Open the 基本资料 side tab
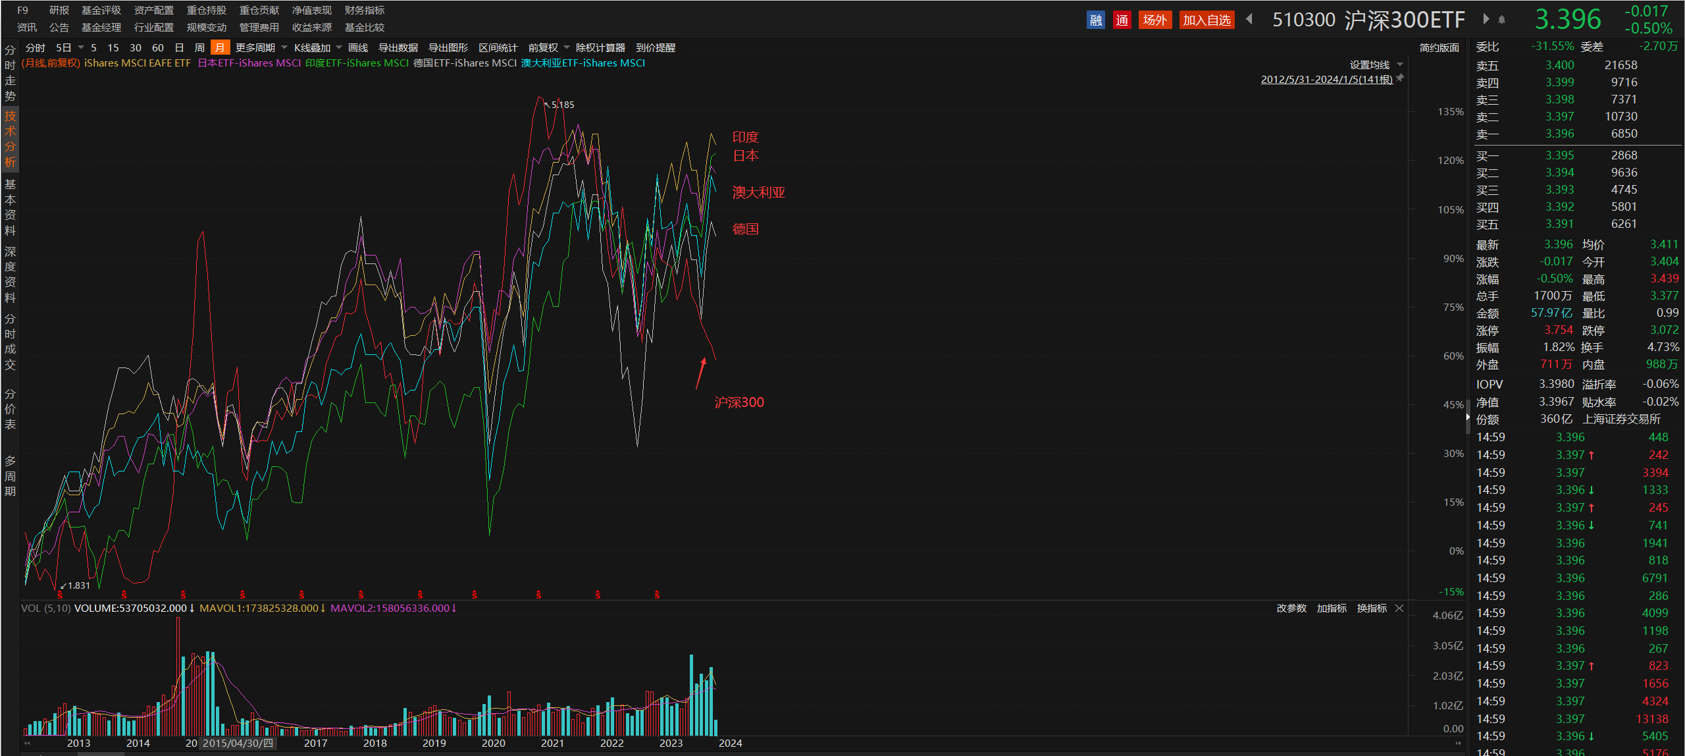 (10, 207)
